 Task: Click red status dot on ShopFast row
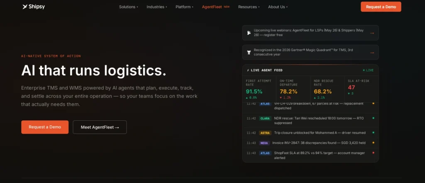point(373,153)
